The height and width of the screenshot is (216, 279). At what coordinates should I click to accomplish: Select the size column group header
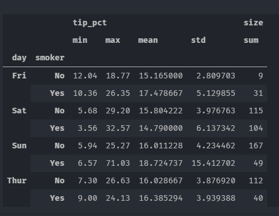click(x=253, y=23)
